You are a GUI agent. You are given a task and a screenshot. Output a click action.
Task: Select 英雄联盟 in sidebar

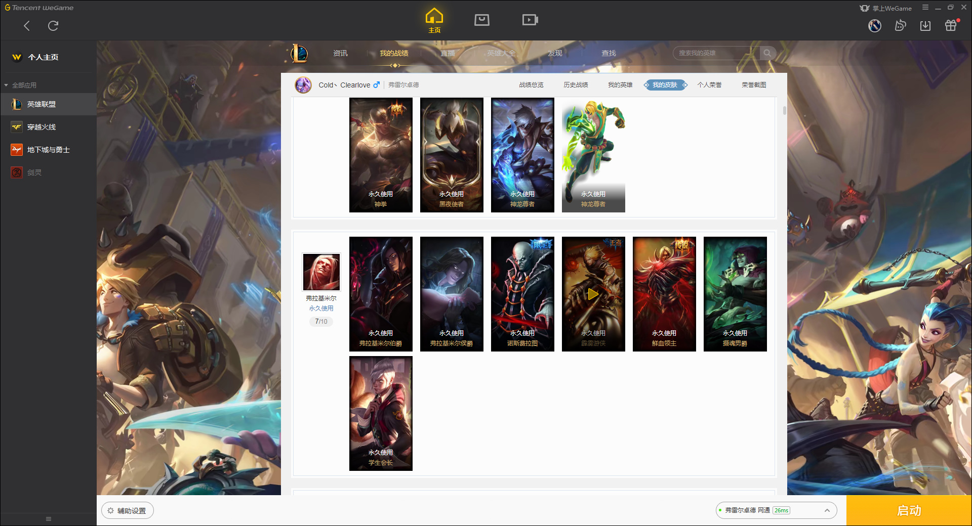tap(48, 104)
